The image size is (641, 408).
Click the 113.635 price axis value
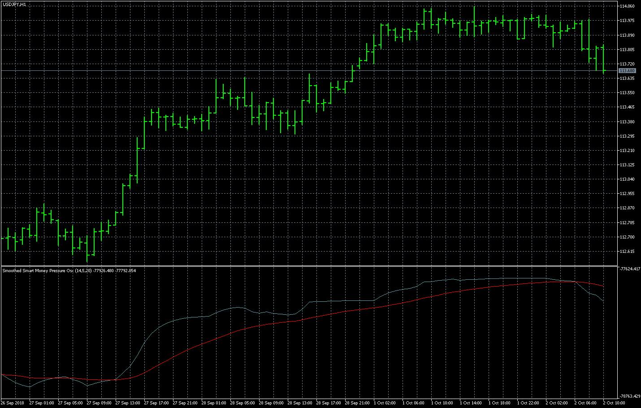point(627,78)
